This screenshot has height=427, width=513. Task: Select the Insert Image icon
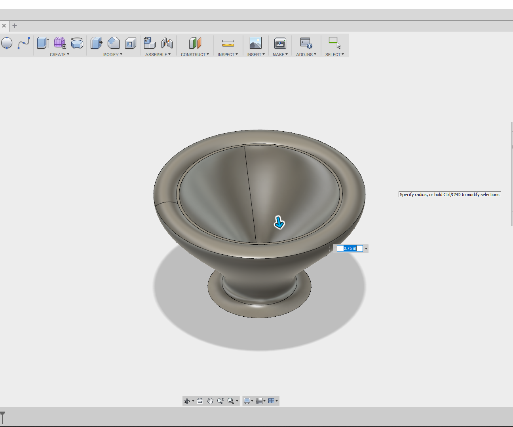pyautogui.click(x=255, y=43)
